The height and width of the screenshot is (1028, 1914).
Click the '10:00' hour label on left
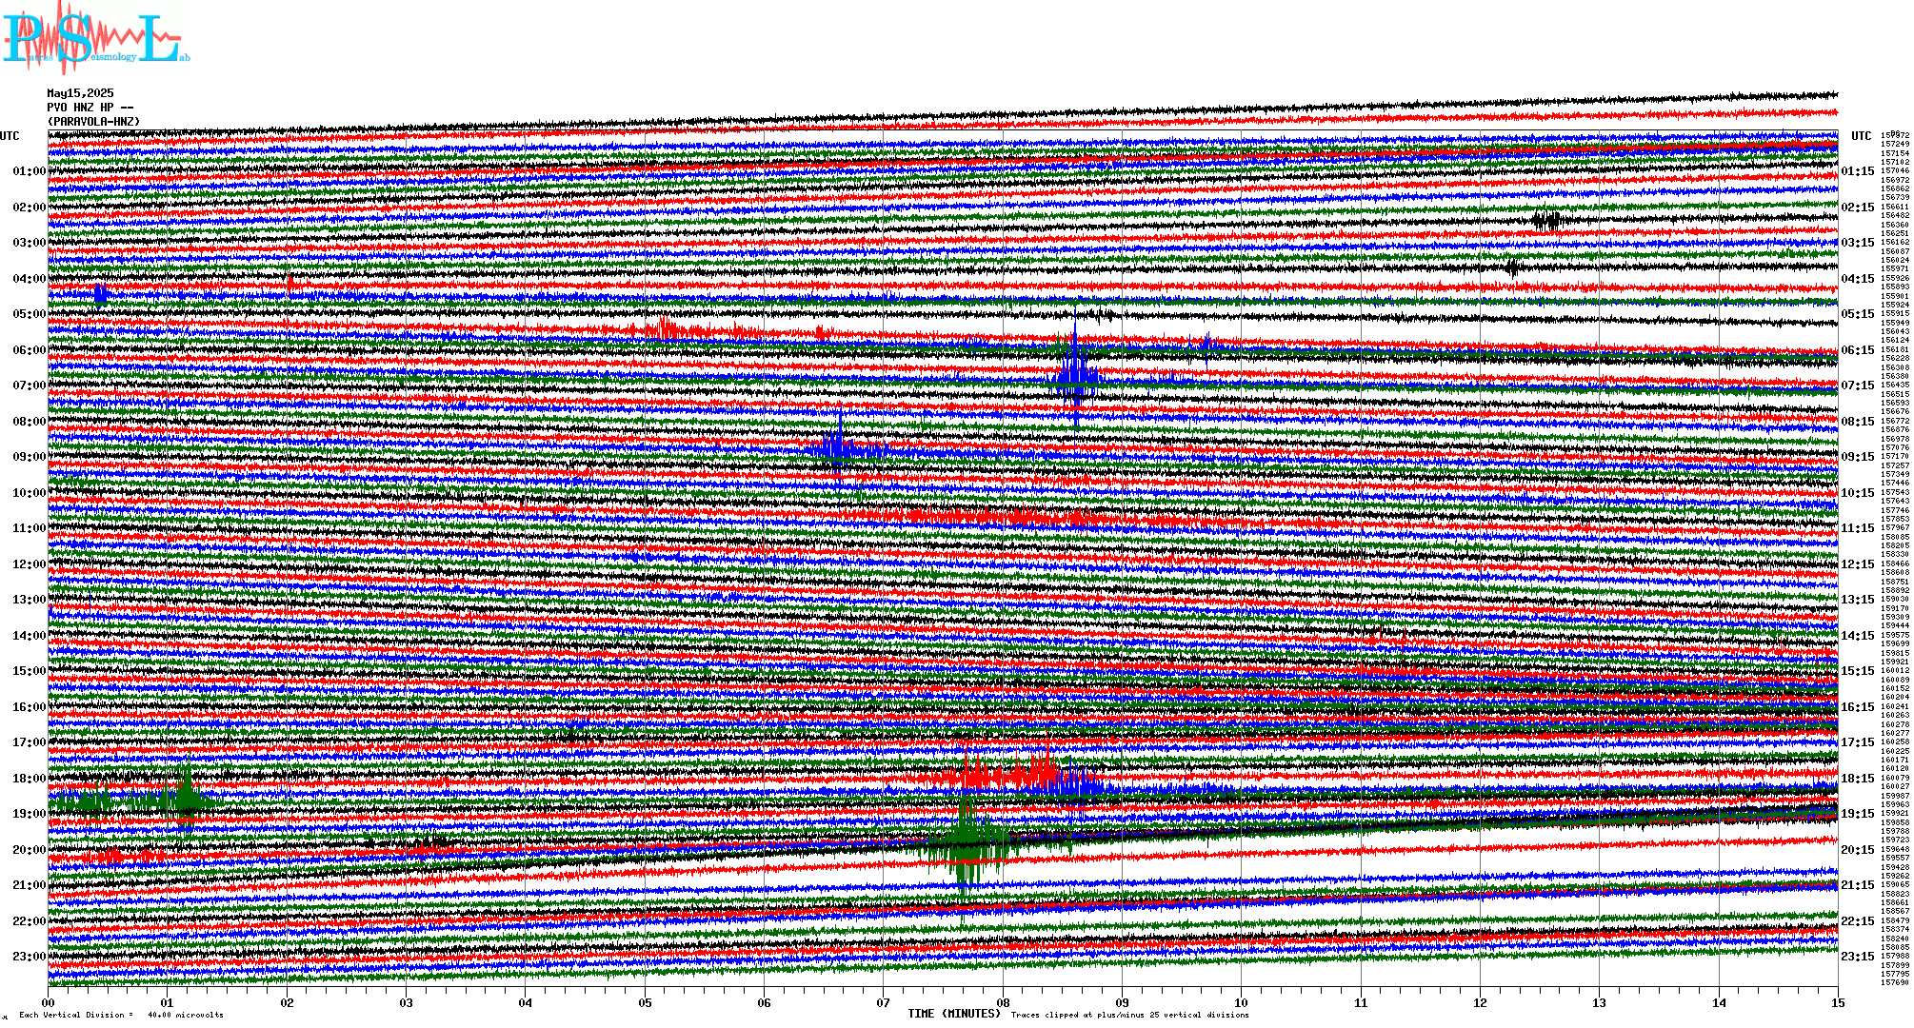30,493
